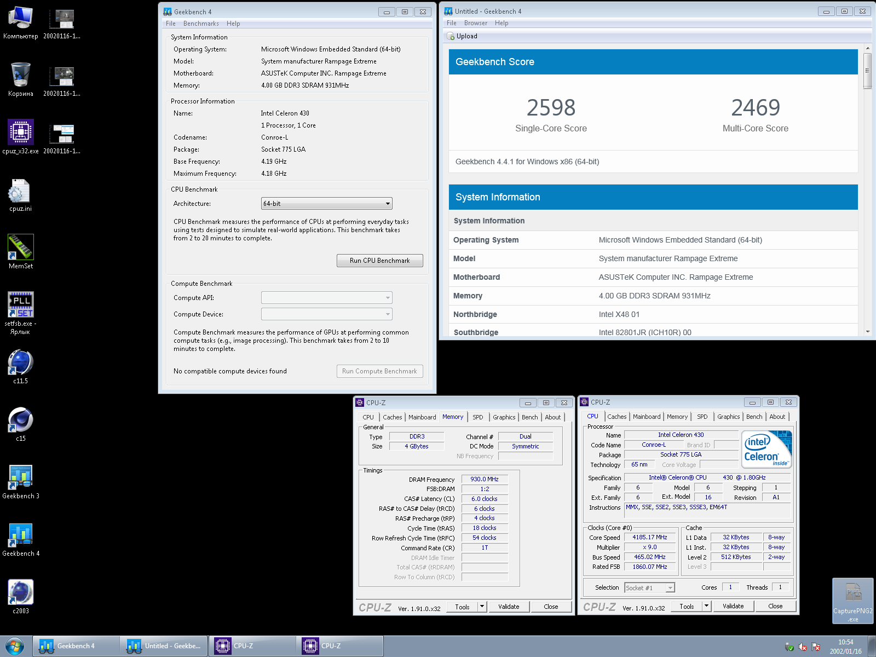Click Validate in CPU-Z CPU window
This screenshot has width=876, height=657.
coord(733,606)
